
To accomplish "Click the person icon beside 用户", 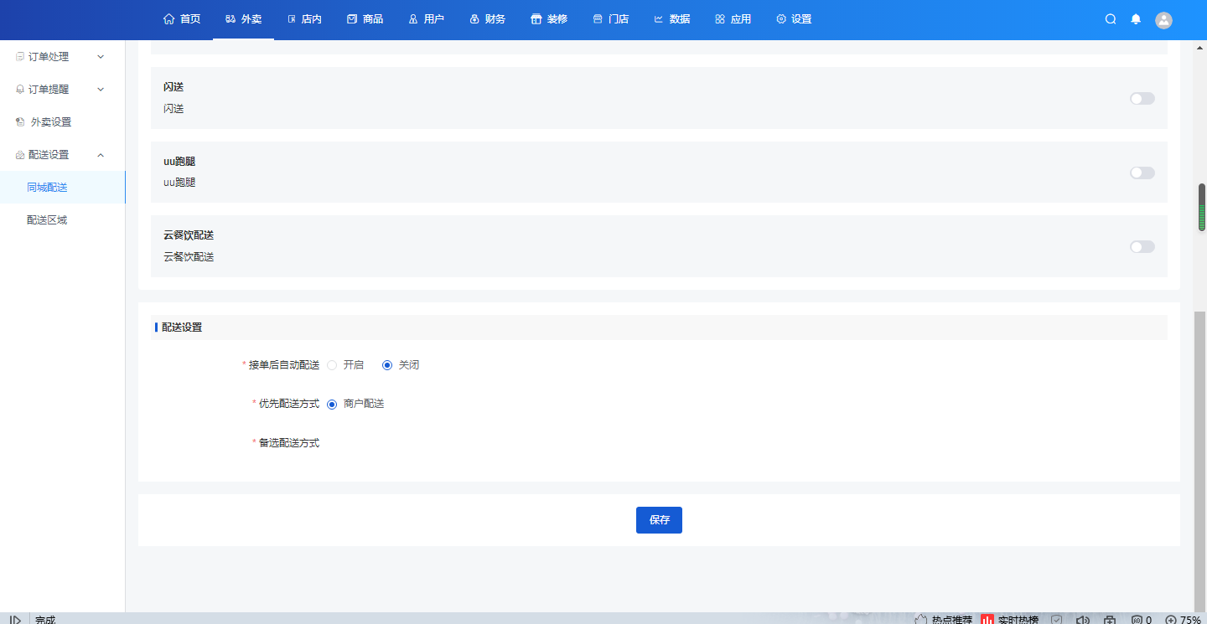I will click(x=413, y=19).
